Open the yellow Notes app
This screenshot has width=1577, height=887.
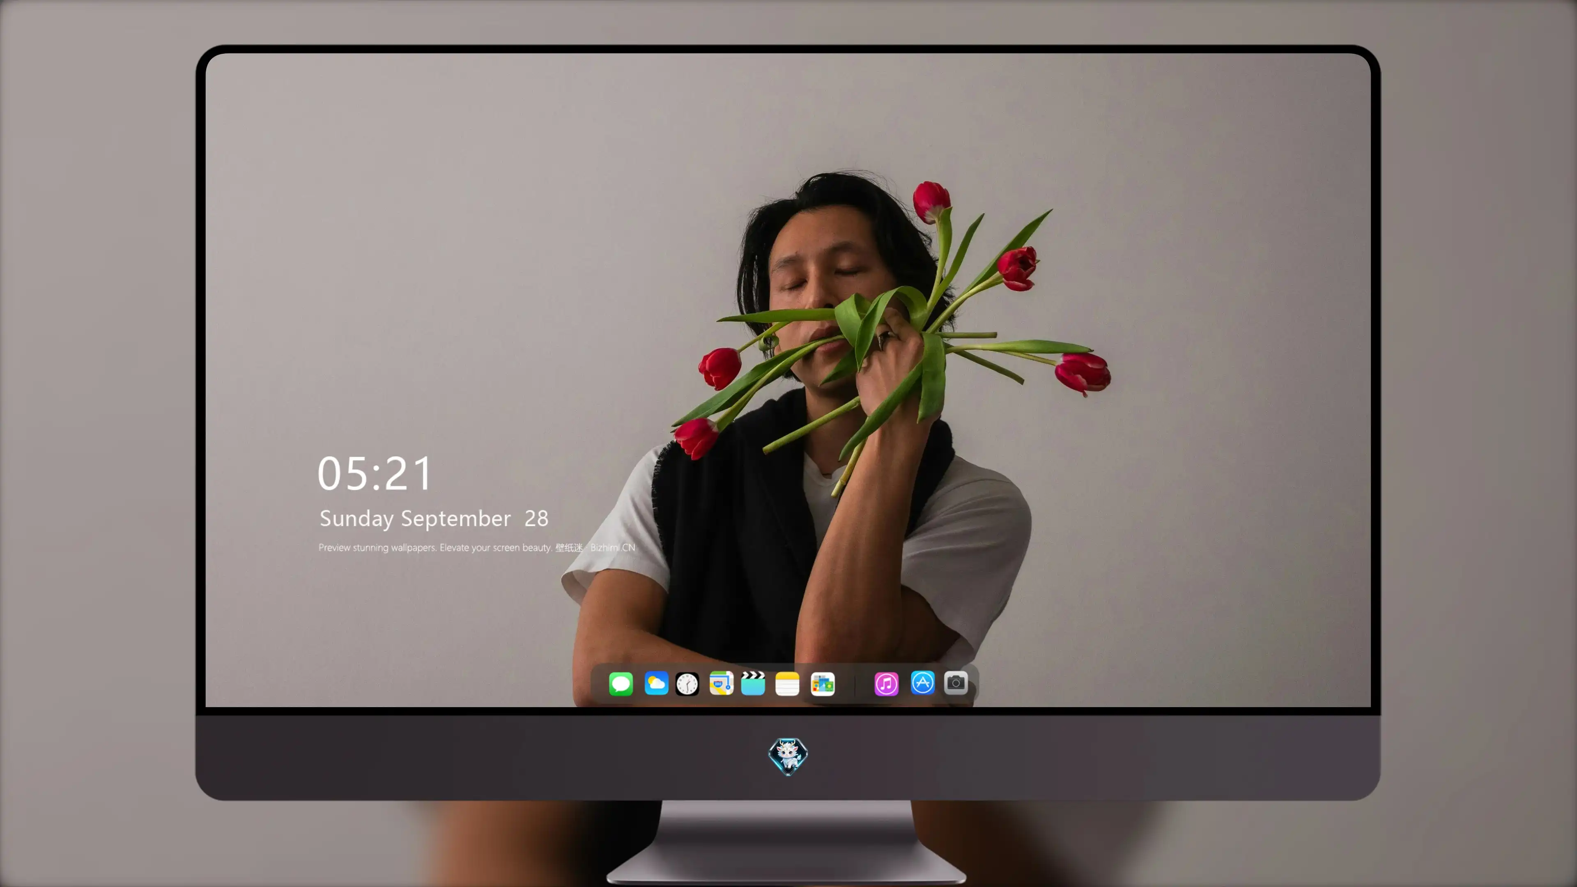tap(787, 684)
